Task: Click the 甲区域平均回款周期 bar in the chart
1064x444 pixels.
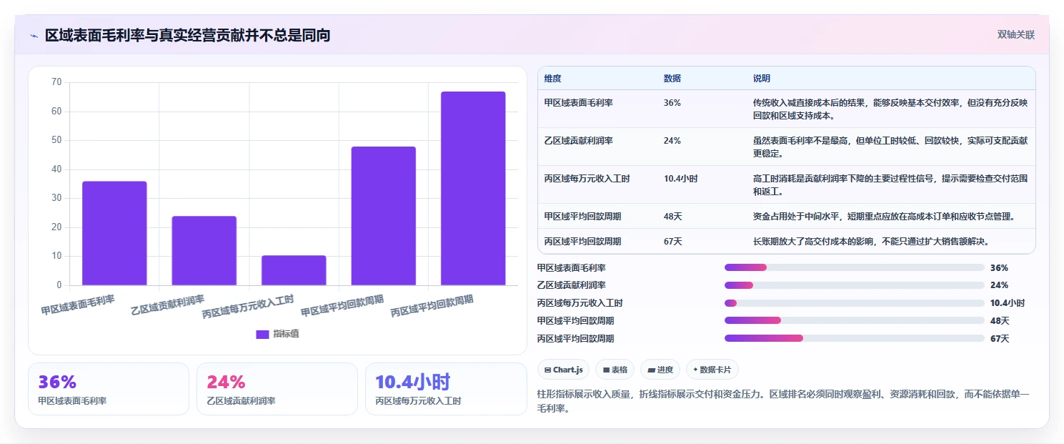Action: click(383, 216)
